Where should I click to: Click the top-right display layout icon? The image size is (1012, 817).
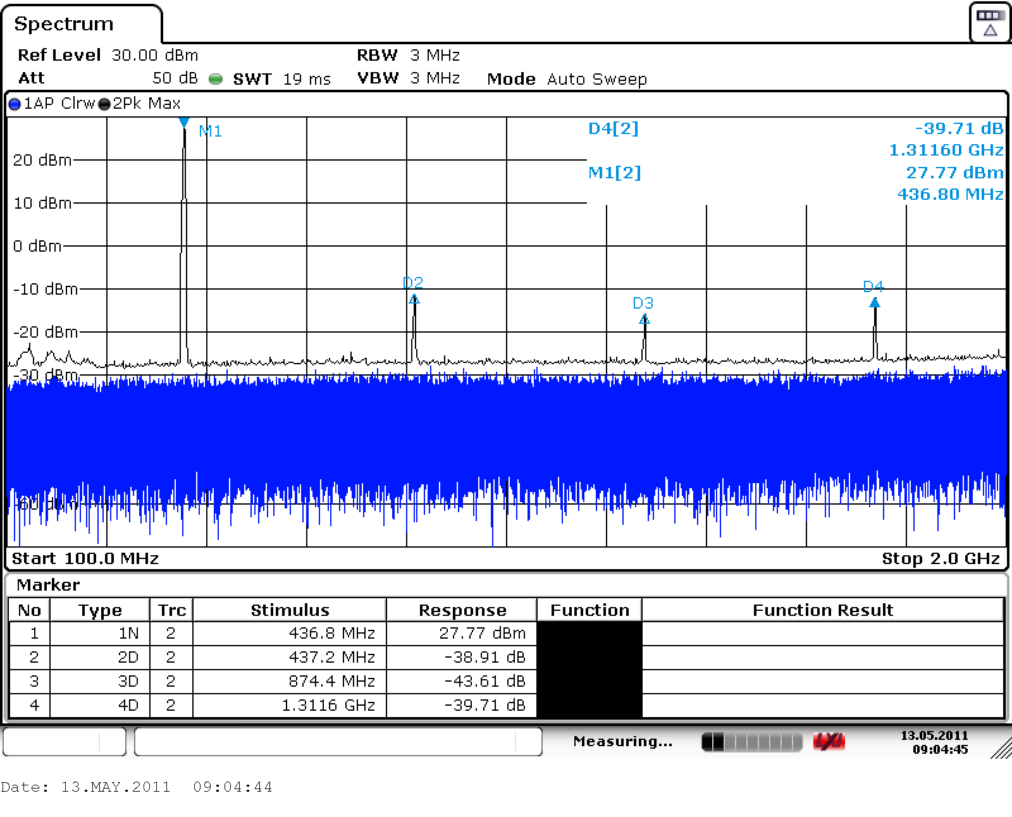[990, 23]
